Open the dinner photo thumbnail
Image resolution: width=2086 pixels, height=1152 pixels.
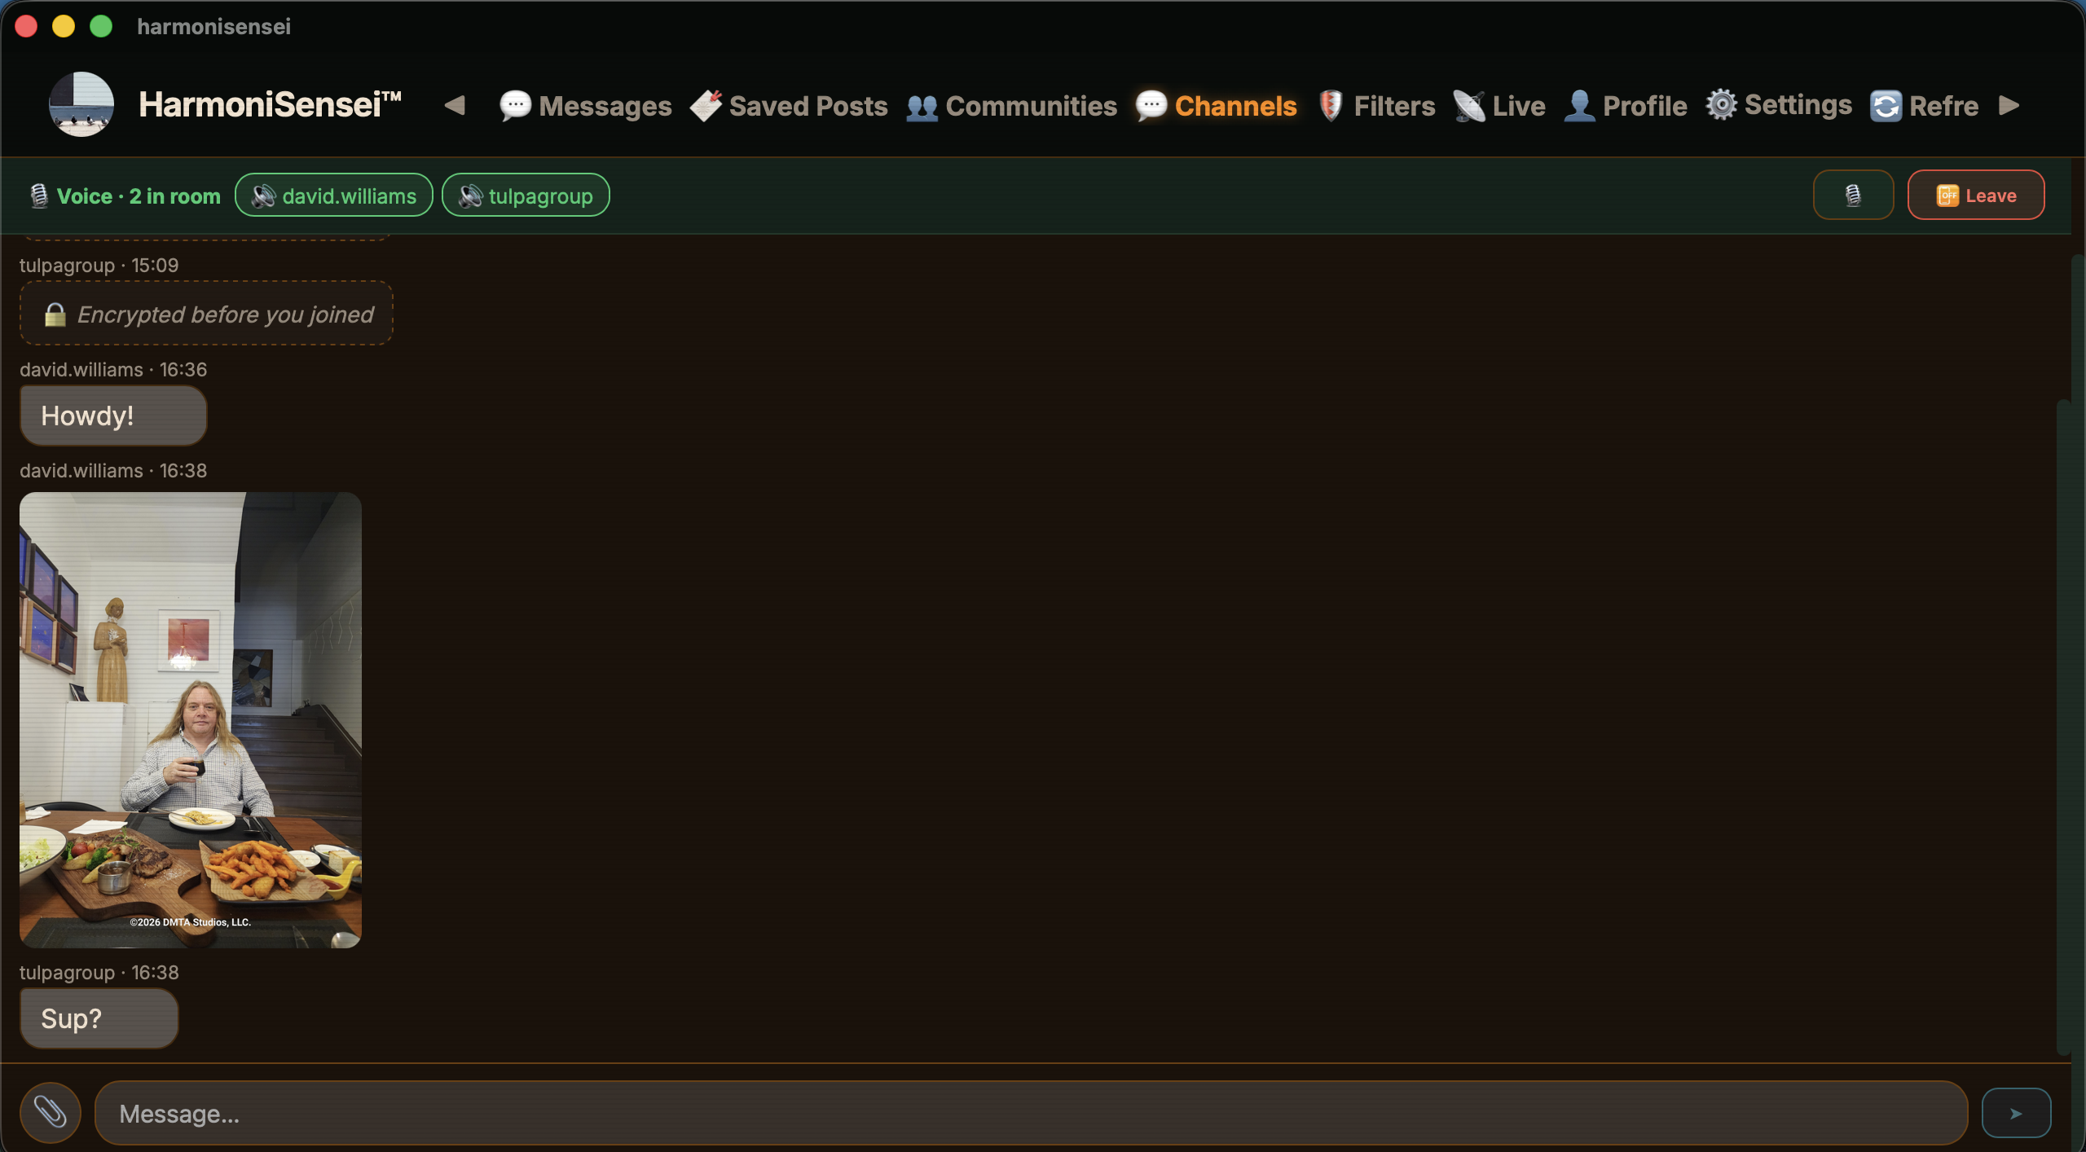tap(191, 719)
